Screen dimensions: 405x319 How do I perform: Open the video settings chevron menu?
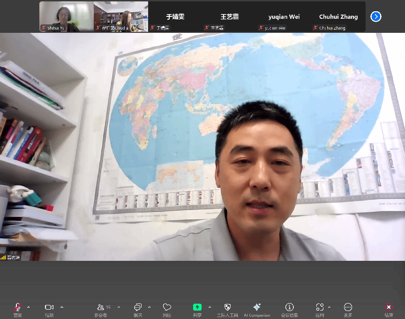[x=62, y=307]
